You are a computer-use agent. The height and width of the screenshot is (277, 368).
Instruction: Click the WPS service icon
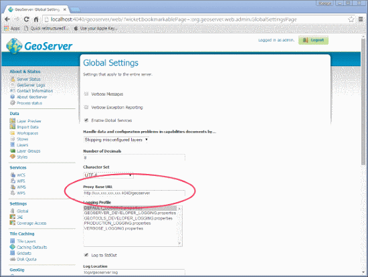click(13, 193)
